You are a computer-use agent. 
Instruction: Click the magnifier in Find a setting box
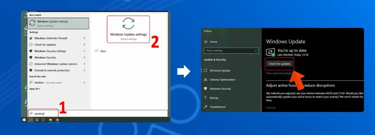256,50
